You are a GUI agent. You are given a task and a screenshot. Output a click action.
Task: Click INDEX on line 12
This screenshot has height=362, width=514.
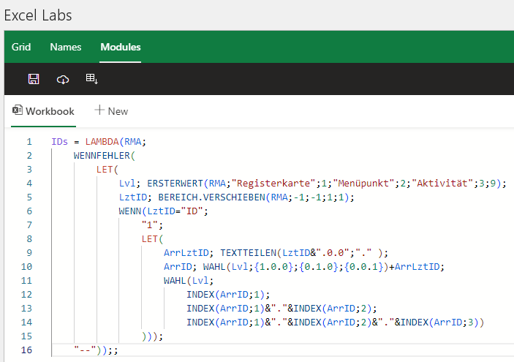pos(200,295)
